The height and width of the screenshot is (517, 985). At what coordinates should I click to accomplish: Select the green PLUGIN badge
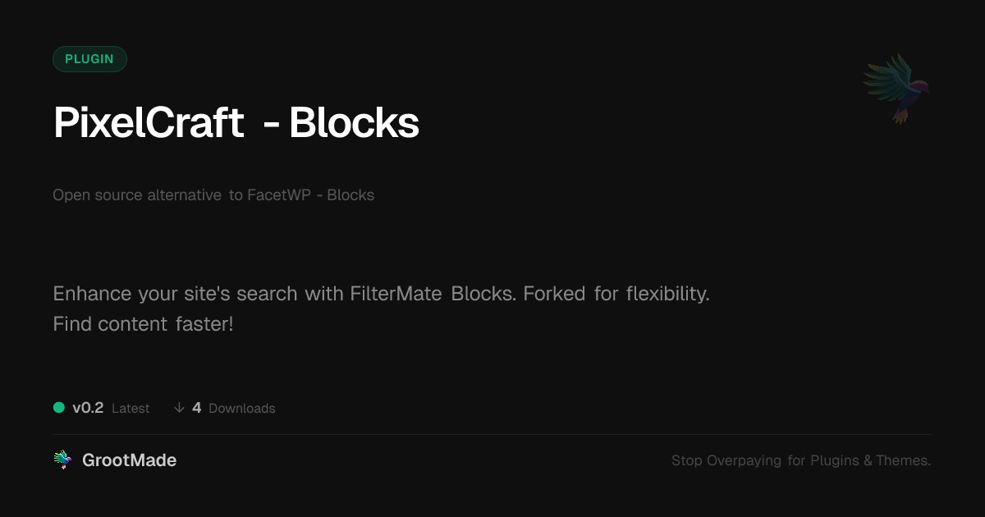(89, 59)
